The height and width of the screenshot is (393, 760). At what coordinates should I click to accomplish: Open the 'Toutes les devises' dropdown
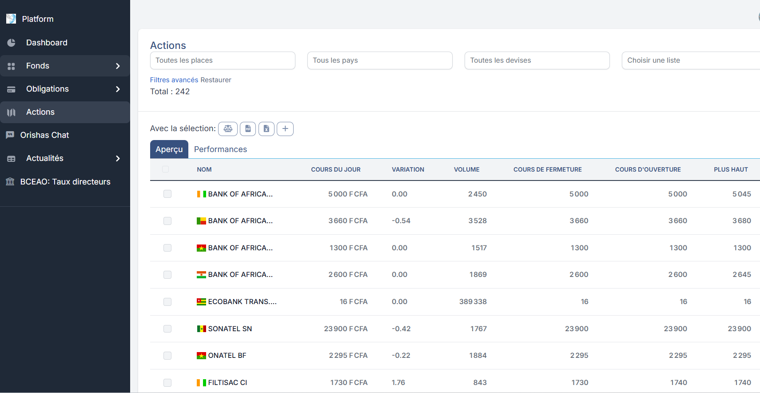(537, 60)
